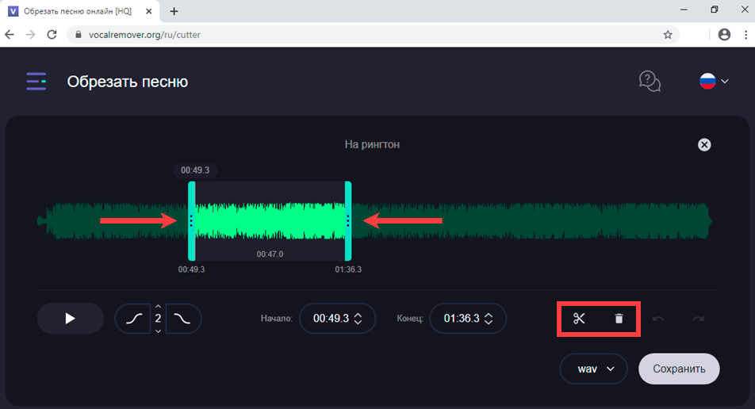
Task: Click the site lock security icon
Action: pyautogui.click(x=78, y=35)
